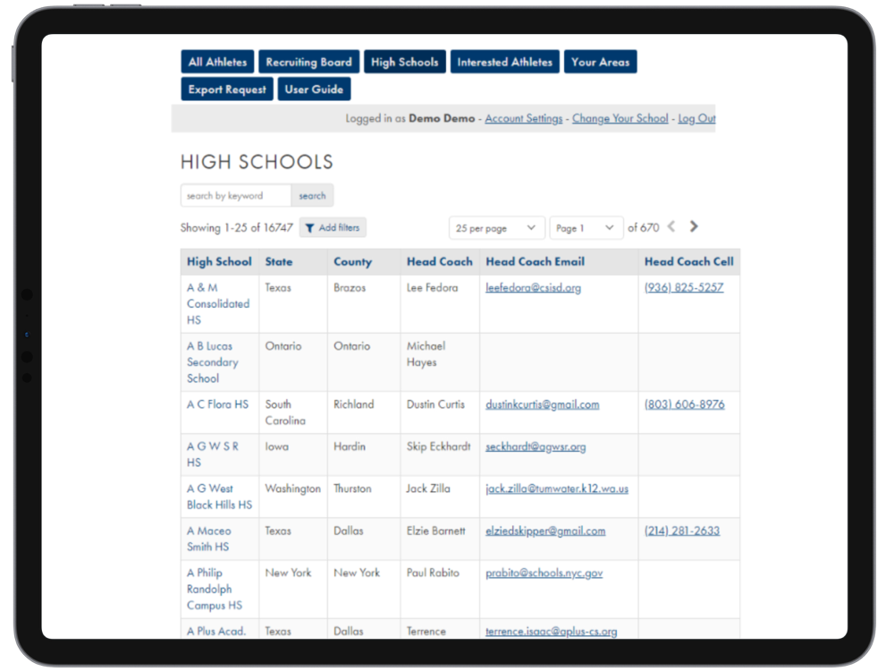Click Skip Eckhardt coach name

438,446
